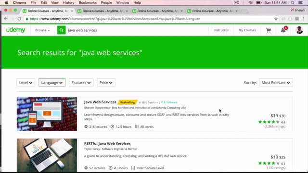Screen dimensions: 308x173
Task: Open the Browse dropdown menu
Action: click(42, 30)
